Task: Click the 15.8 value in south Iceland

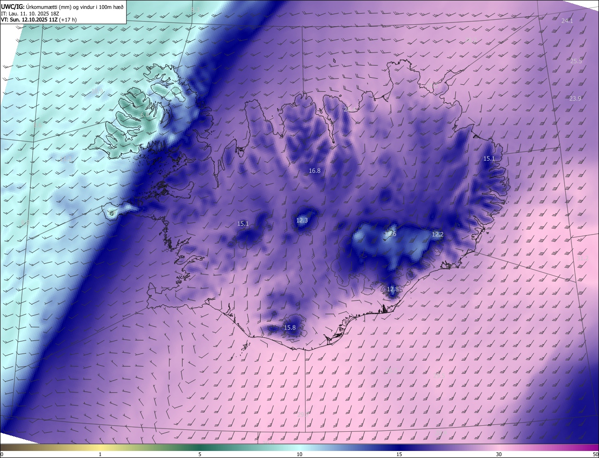Action: tap(290, 327)
